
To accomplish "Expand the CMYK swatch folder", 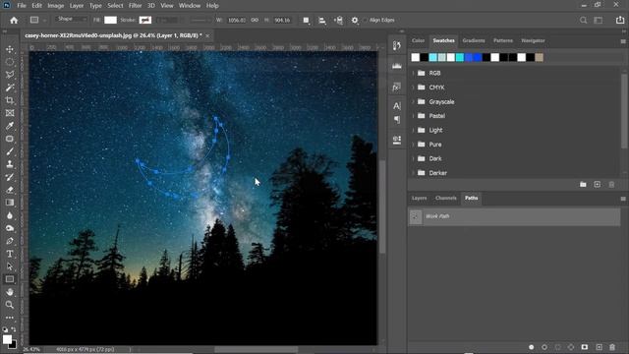I will click(x=413, y=88).
